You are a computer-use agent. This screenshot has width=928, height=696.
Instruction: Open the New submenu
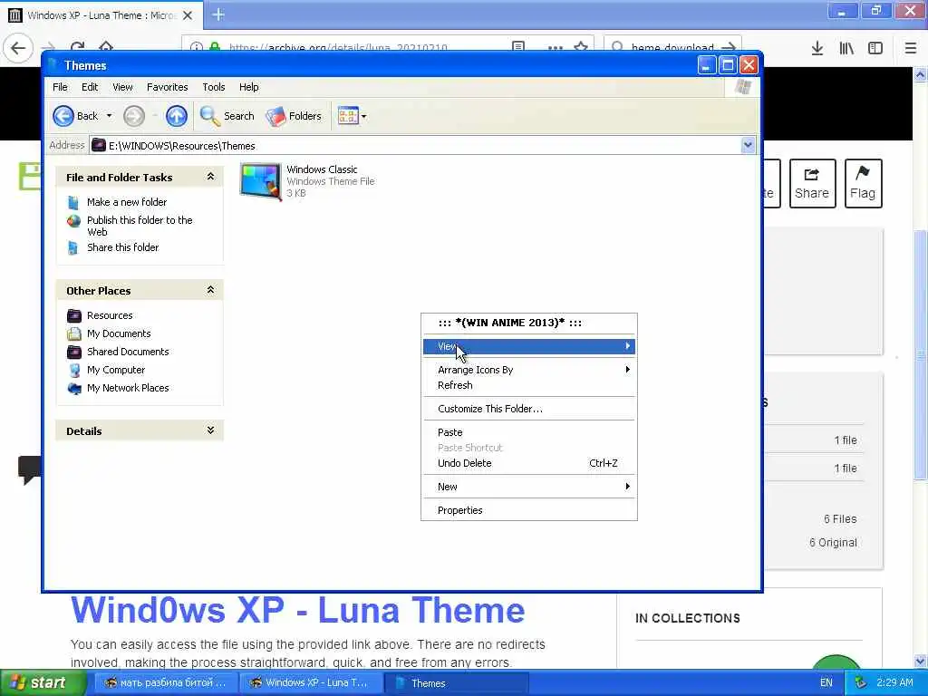pyautogui.click(x=529, y=487)
